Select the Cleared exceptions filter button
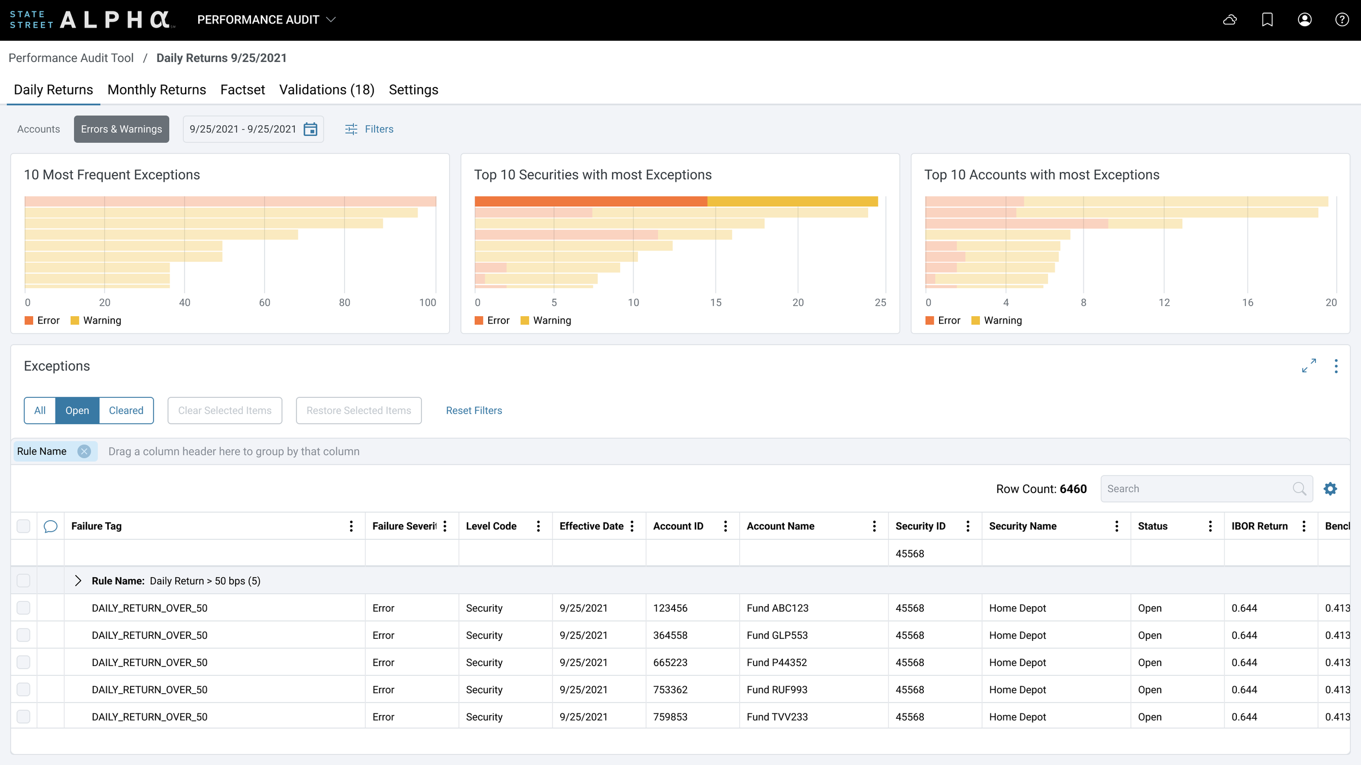 click(x=126, y=411)
